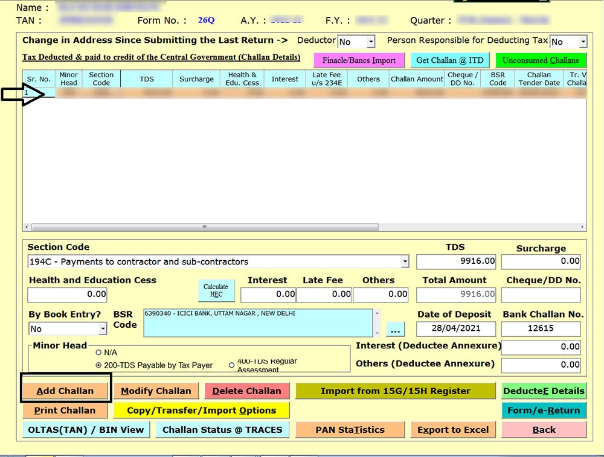604x457 pixels.
Task: Open the Deductor address change dropdown
Action: click(371, 42)
